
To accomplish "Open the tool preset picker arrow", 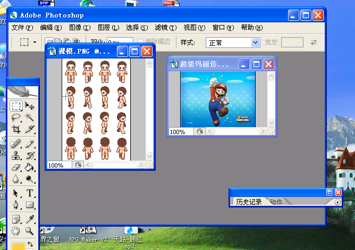I will point(35,42).
